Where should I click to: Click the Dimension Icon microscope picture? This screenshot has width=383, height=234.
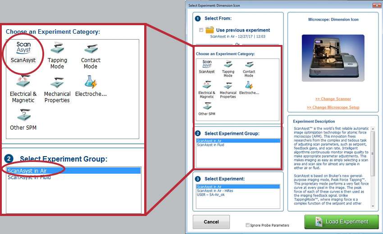click(x=333, y=58)
